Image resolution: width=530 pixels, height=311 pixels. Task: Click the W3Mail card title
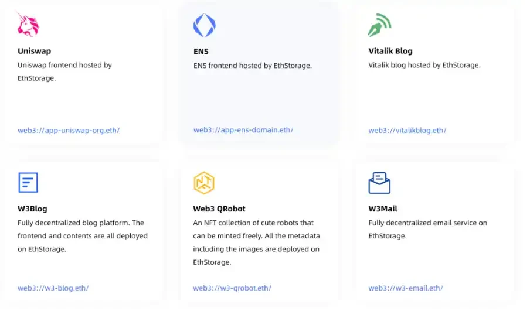(383, 209)
